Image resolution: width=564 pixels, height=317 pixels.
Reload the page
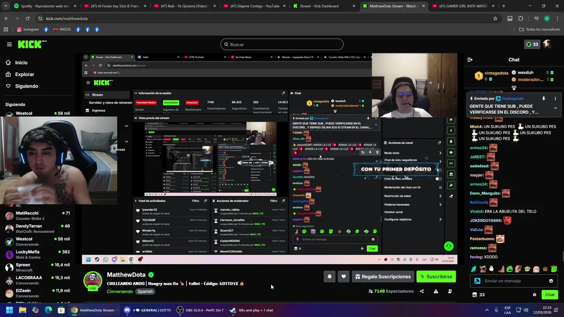tap(27, 18)
